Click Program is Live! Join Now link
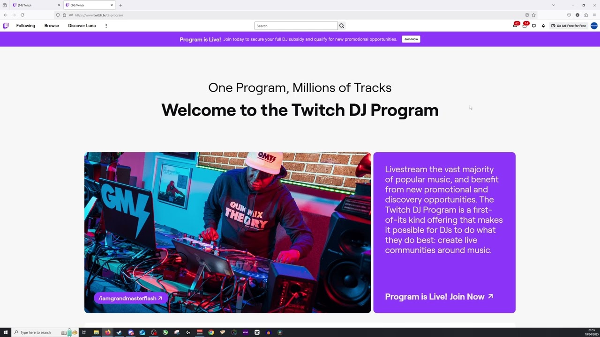 point(439,296)
